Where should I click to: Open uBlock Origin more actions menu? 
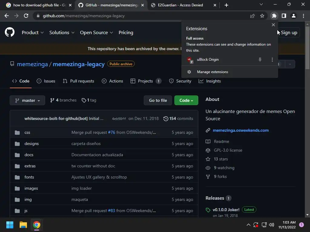click(x=272, y=60)
